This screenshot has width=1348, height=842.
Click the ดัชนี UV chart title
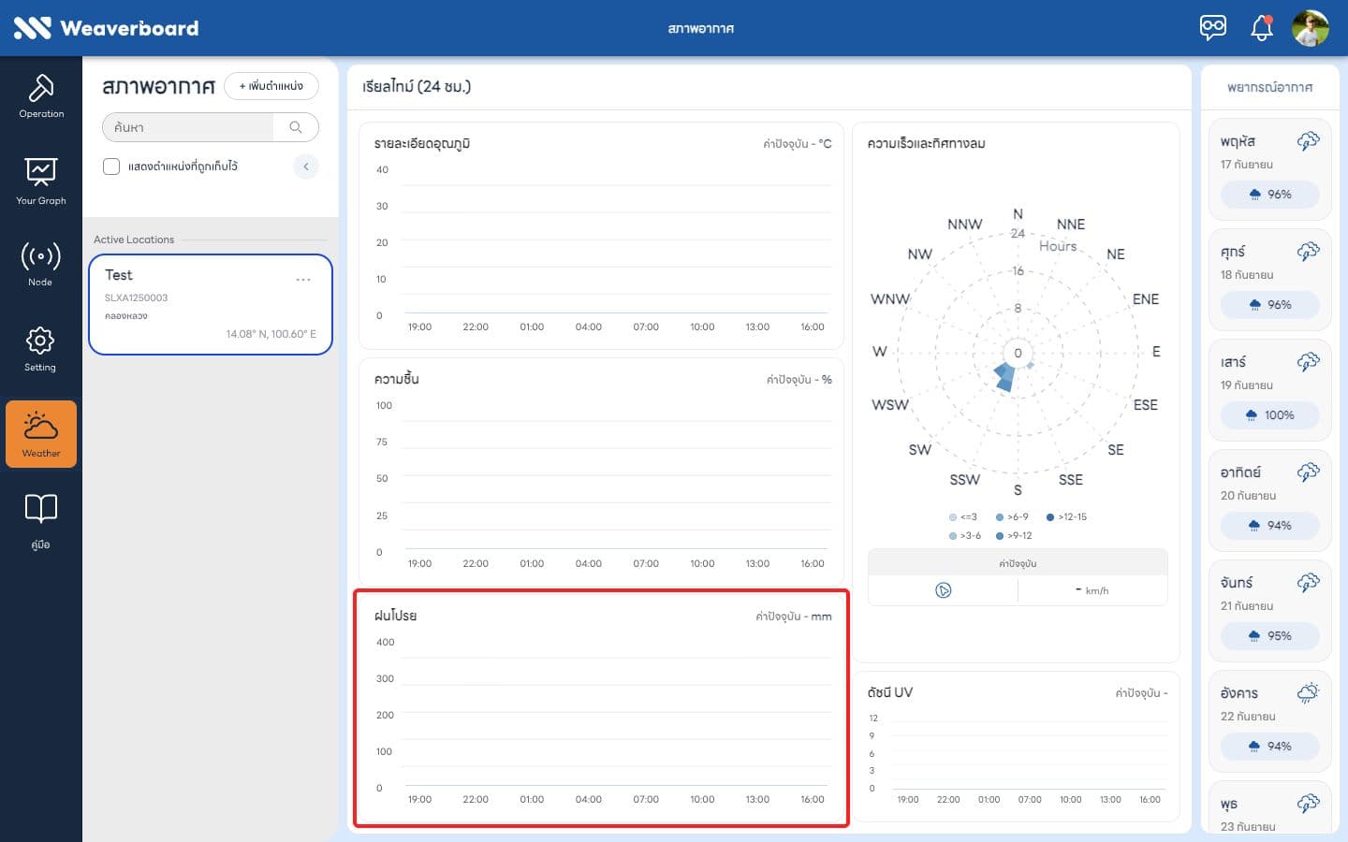click(x=889, y=692)
